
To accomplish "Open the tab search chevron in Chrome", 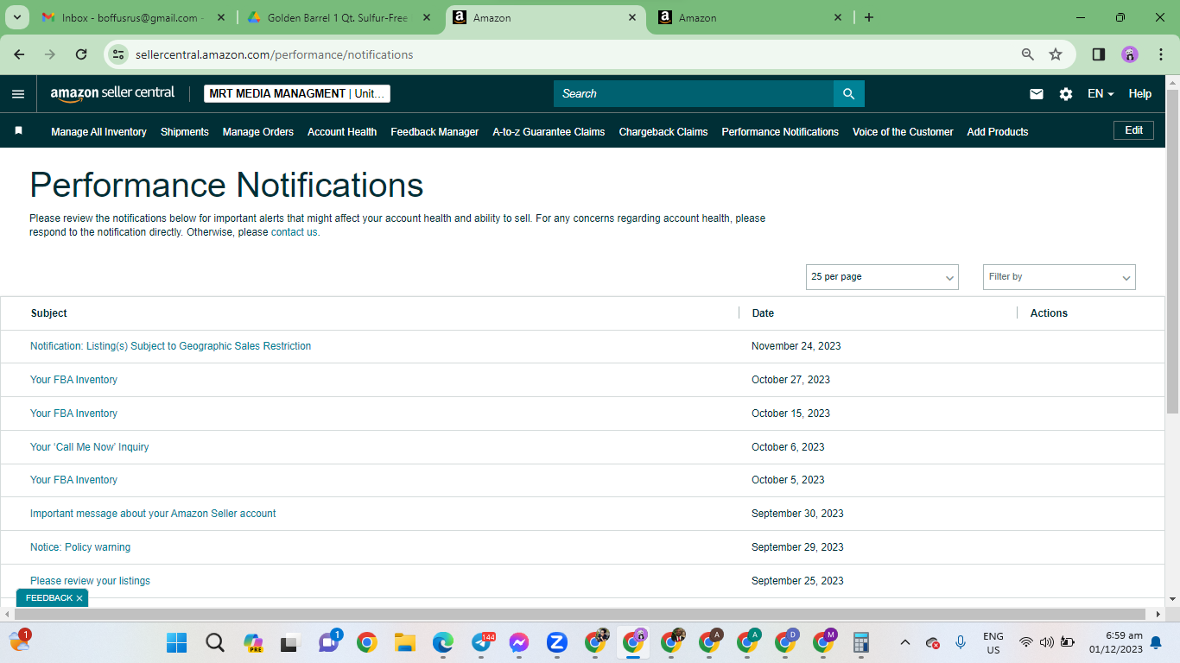I will pos(17,17).
